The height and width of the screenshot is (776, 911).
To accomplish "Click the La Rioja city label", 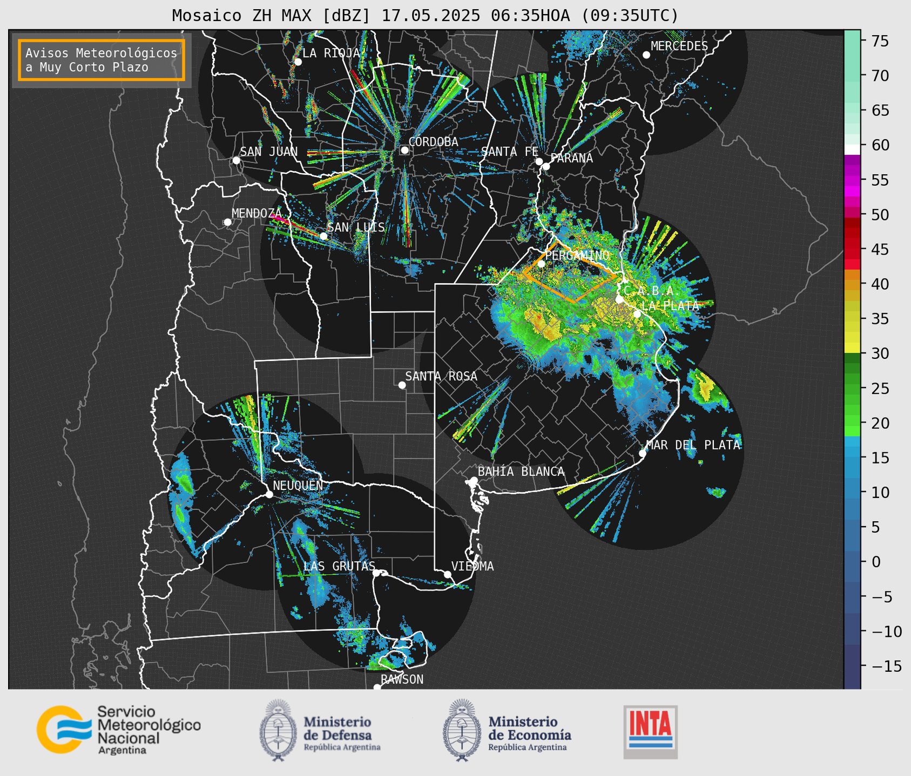I will coord(331,53).
